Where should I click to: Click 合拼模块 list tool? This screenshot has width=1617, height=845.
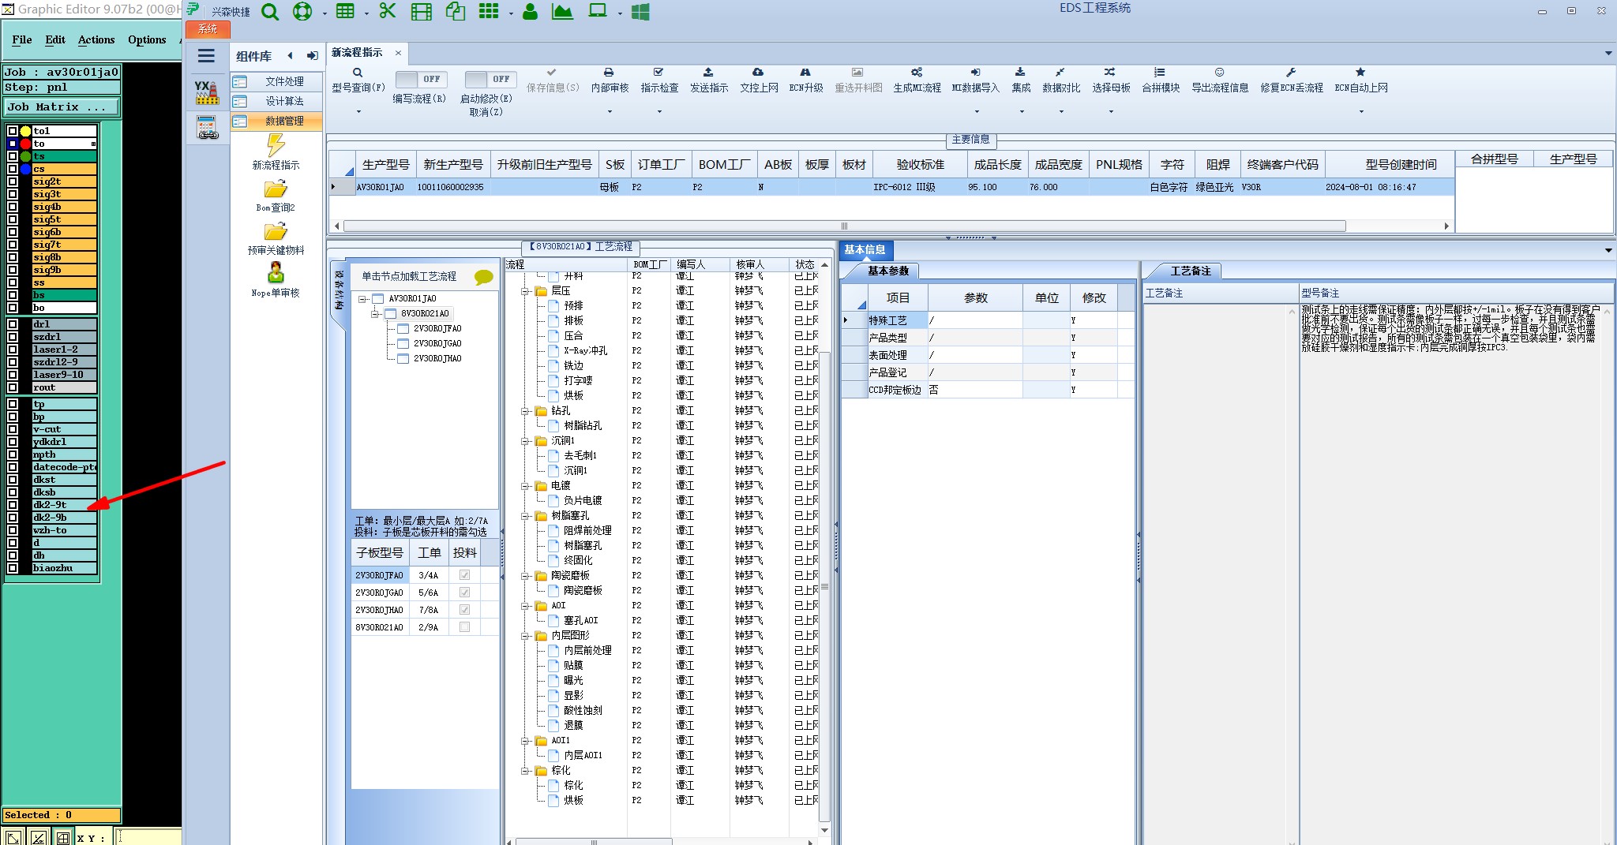tap(1160, 80)
